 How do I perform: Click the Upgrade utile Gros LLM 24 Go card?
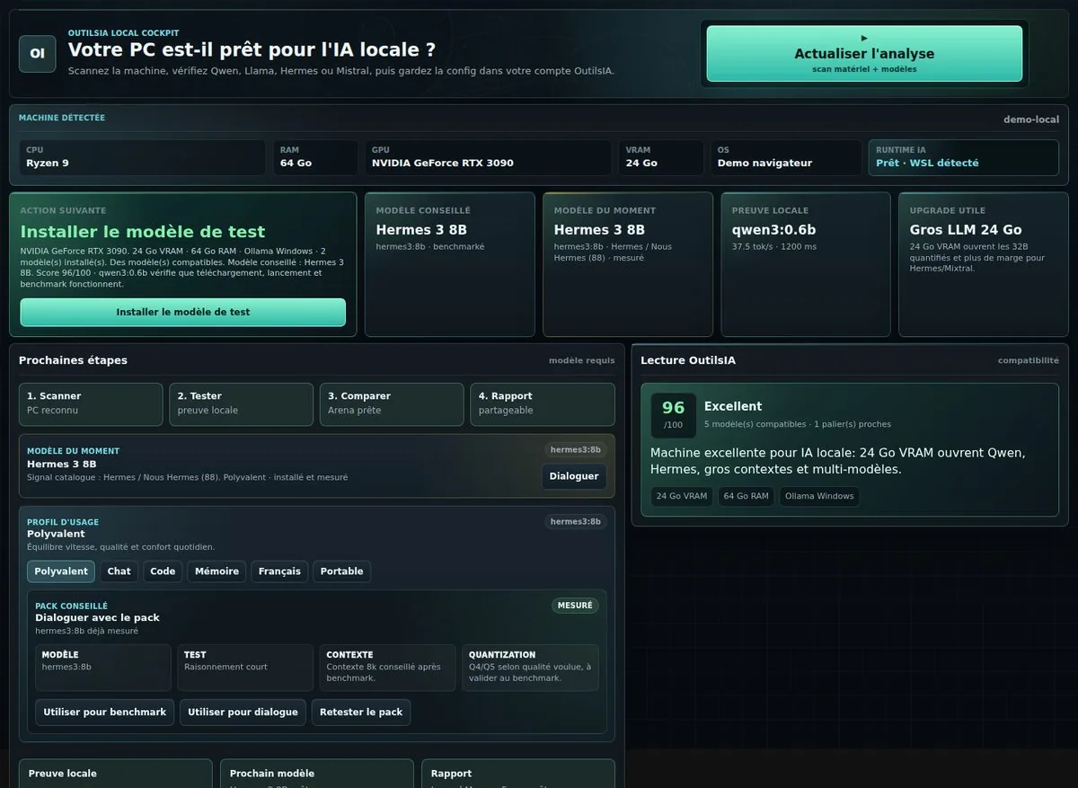pos(984,264)
